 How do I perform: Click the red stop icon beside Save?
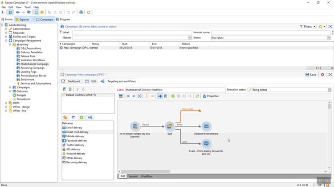pos(322,75)
